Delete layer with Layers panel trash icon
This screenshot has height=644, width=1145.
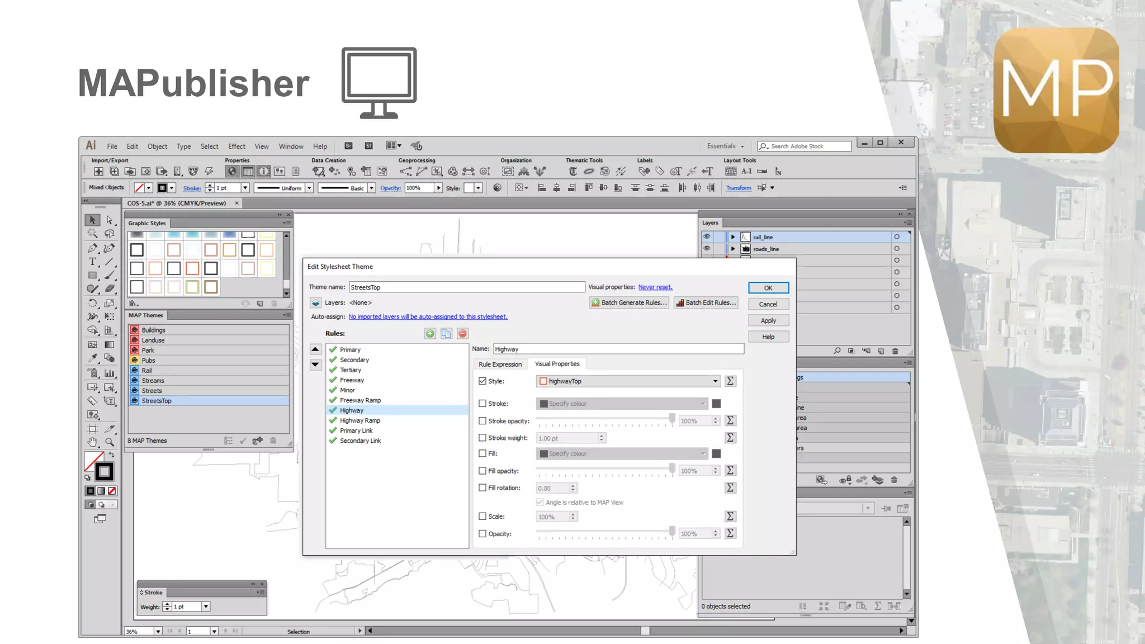[895, 351]
